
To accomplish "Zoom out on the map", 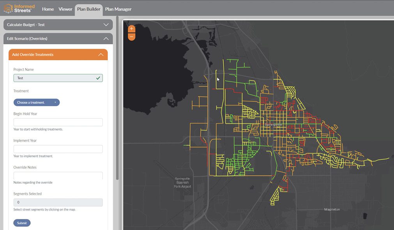I will (131, 37).
